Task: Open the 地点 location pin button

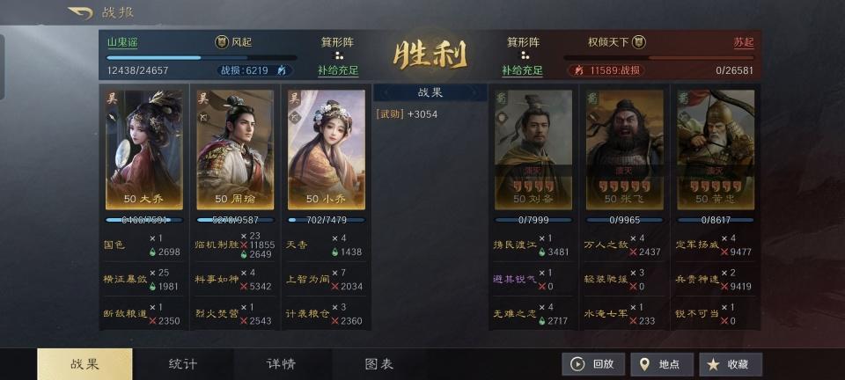Action: 662,364
